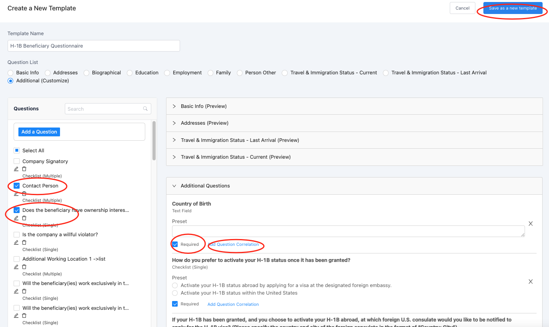Click Save as a new template
The image size is (549, 327).
pyautogui.click(x=513, y=8)
